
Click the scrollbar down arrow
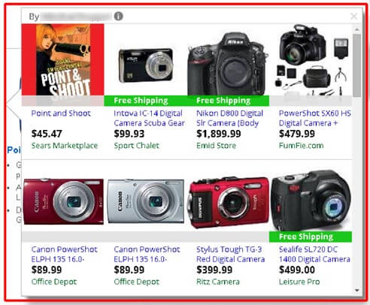(x=356, y=290)
